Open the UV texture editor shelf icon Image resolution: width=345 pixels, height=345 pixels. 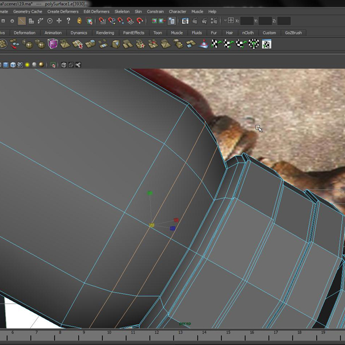[x=266, y=44]
